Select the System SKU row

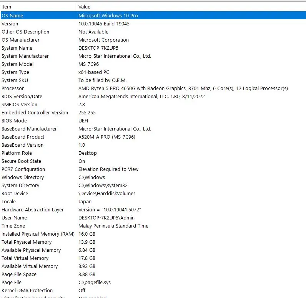[x=153, y=80]
